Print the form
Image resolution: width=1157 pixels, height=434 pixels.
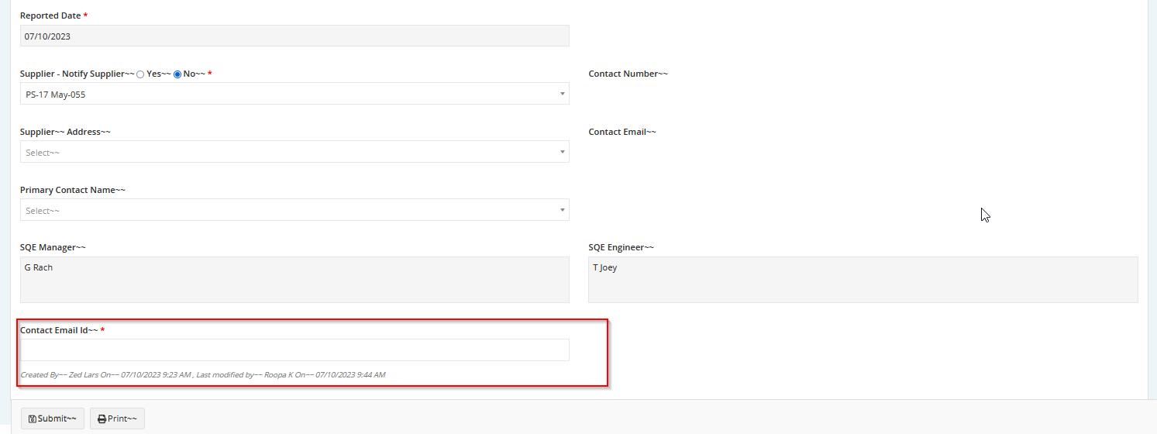[x=117, y=418]
